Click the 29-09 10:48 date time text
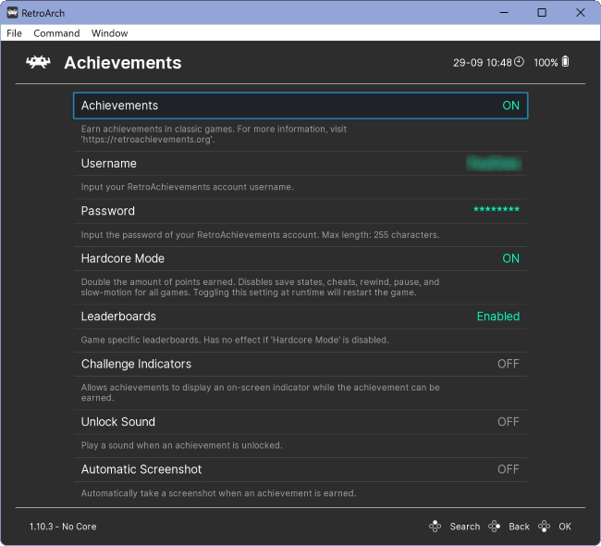The width and height of the screenshot is (601, 546). coord(483,63)
